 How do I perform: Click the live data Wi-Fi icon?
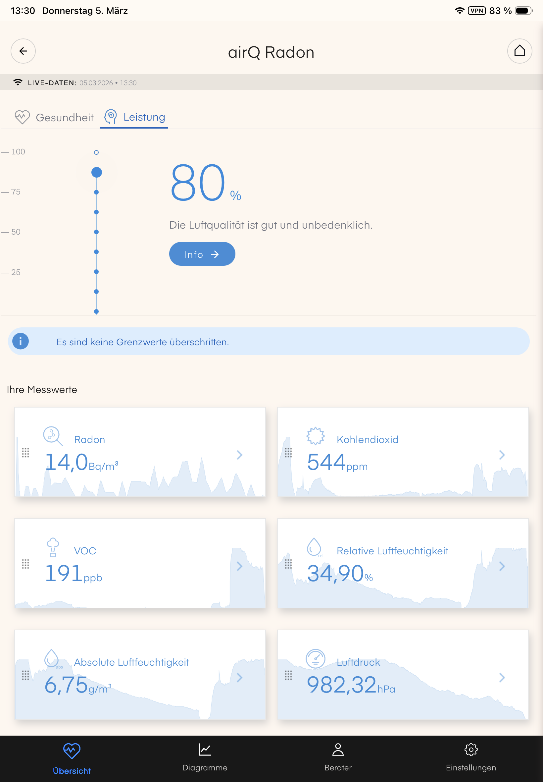click(x=18, y=83)
